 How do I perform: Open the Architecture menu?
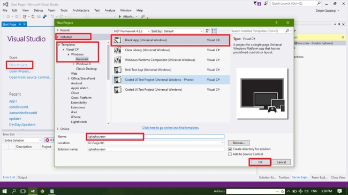tap(81, 10)
